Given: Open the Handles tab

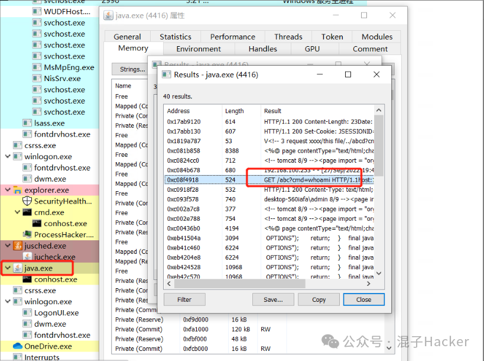Looking at the screenshot, I should tap(263, 49).
